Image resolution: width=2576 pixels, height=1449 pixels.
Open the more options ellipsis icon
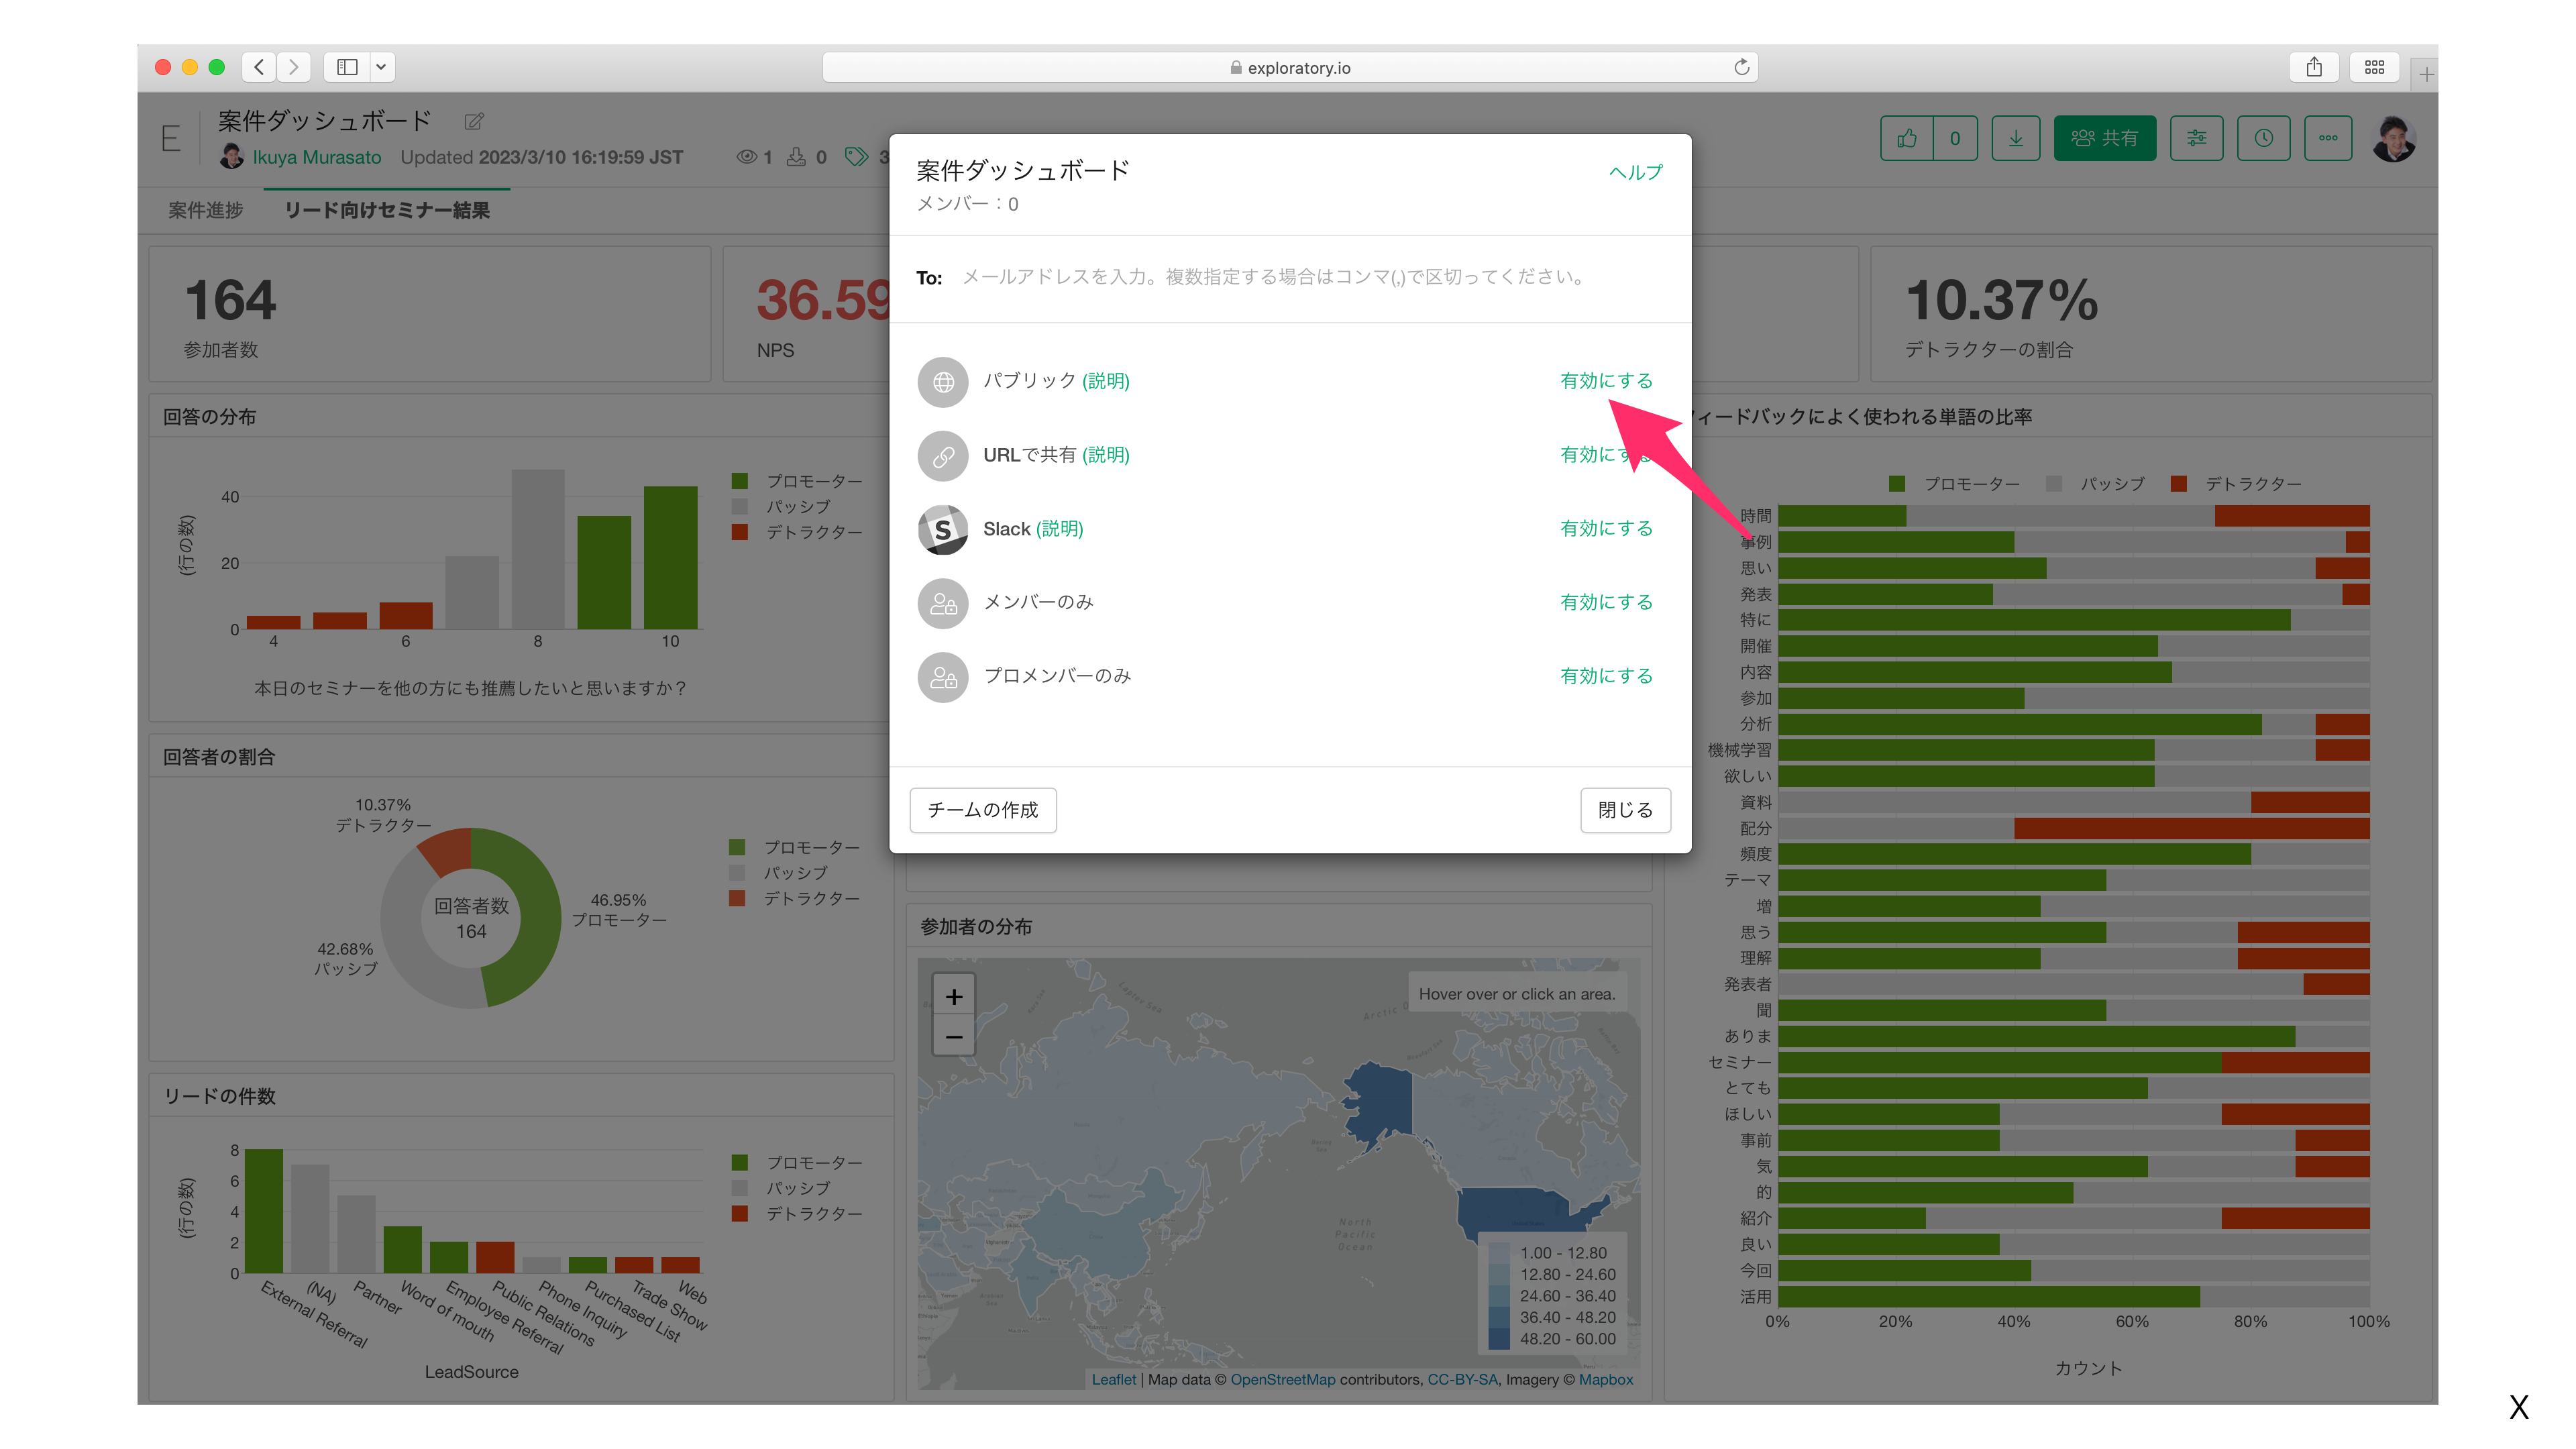pos(2329,138)
